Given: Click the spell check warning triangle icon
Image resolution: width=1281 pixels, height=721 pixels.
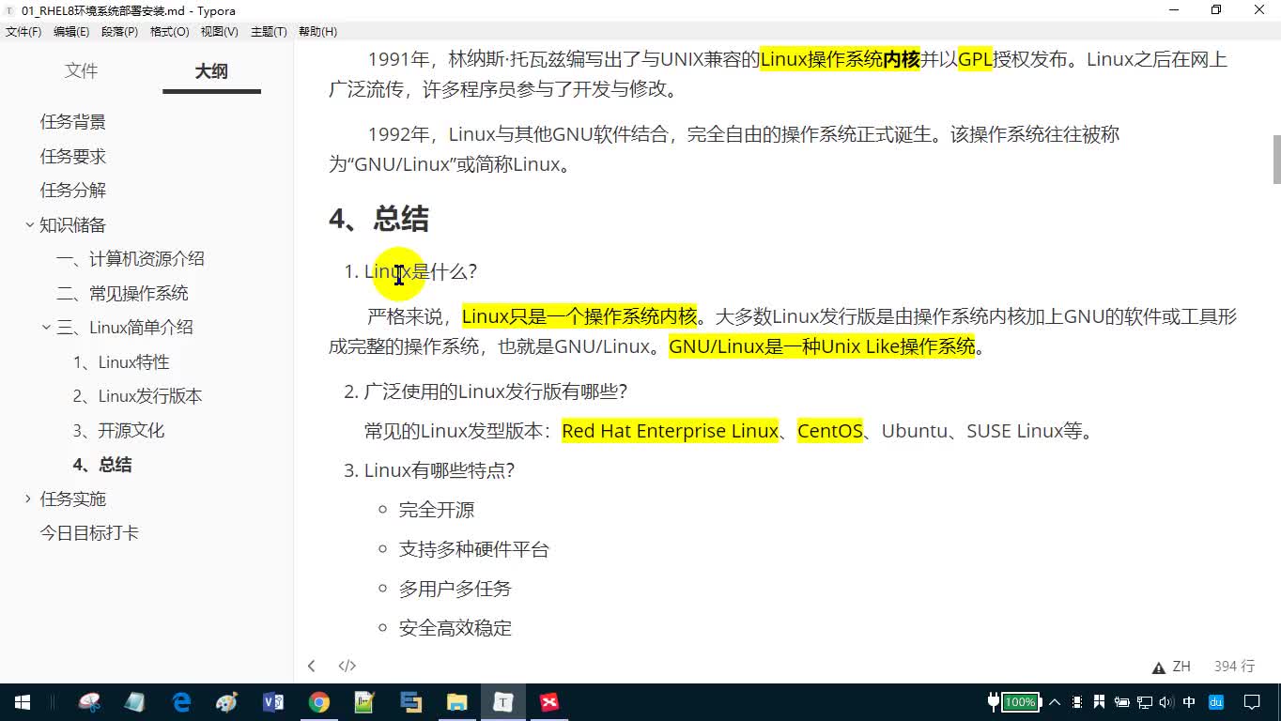Looking at the screenshot, I should [1158, 667].
